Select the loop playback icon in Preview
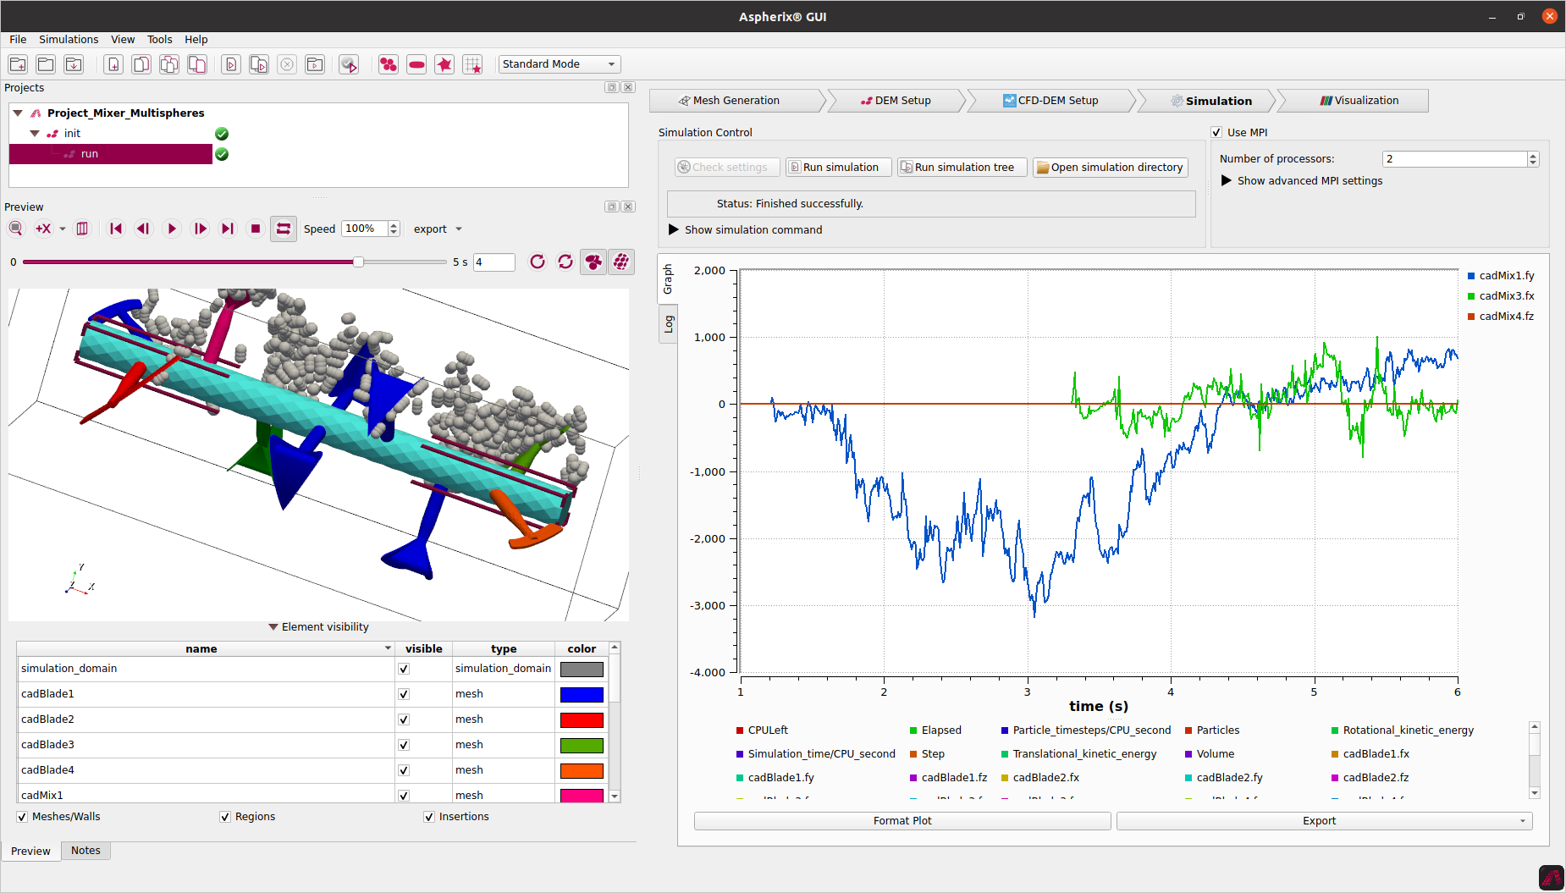 [x=284, y=229]
